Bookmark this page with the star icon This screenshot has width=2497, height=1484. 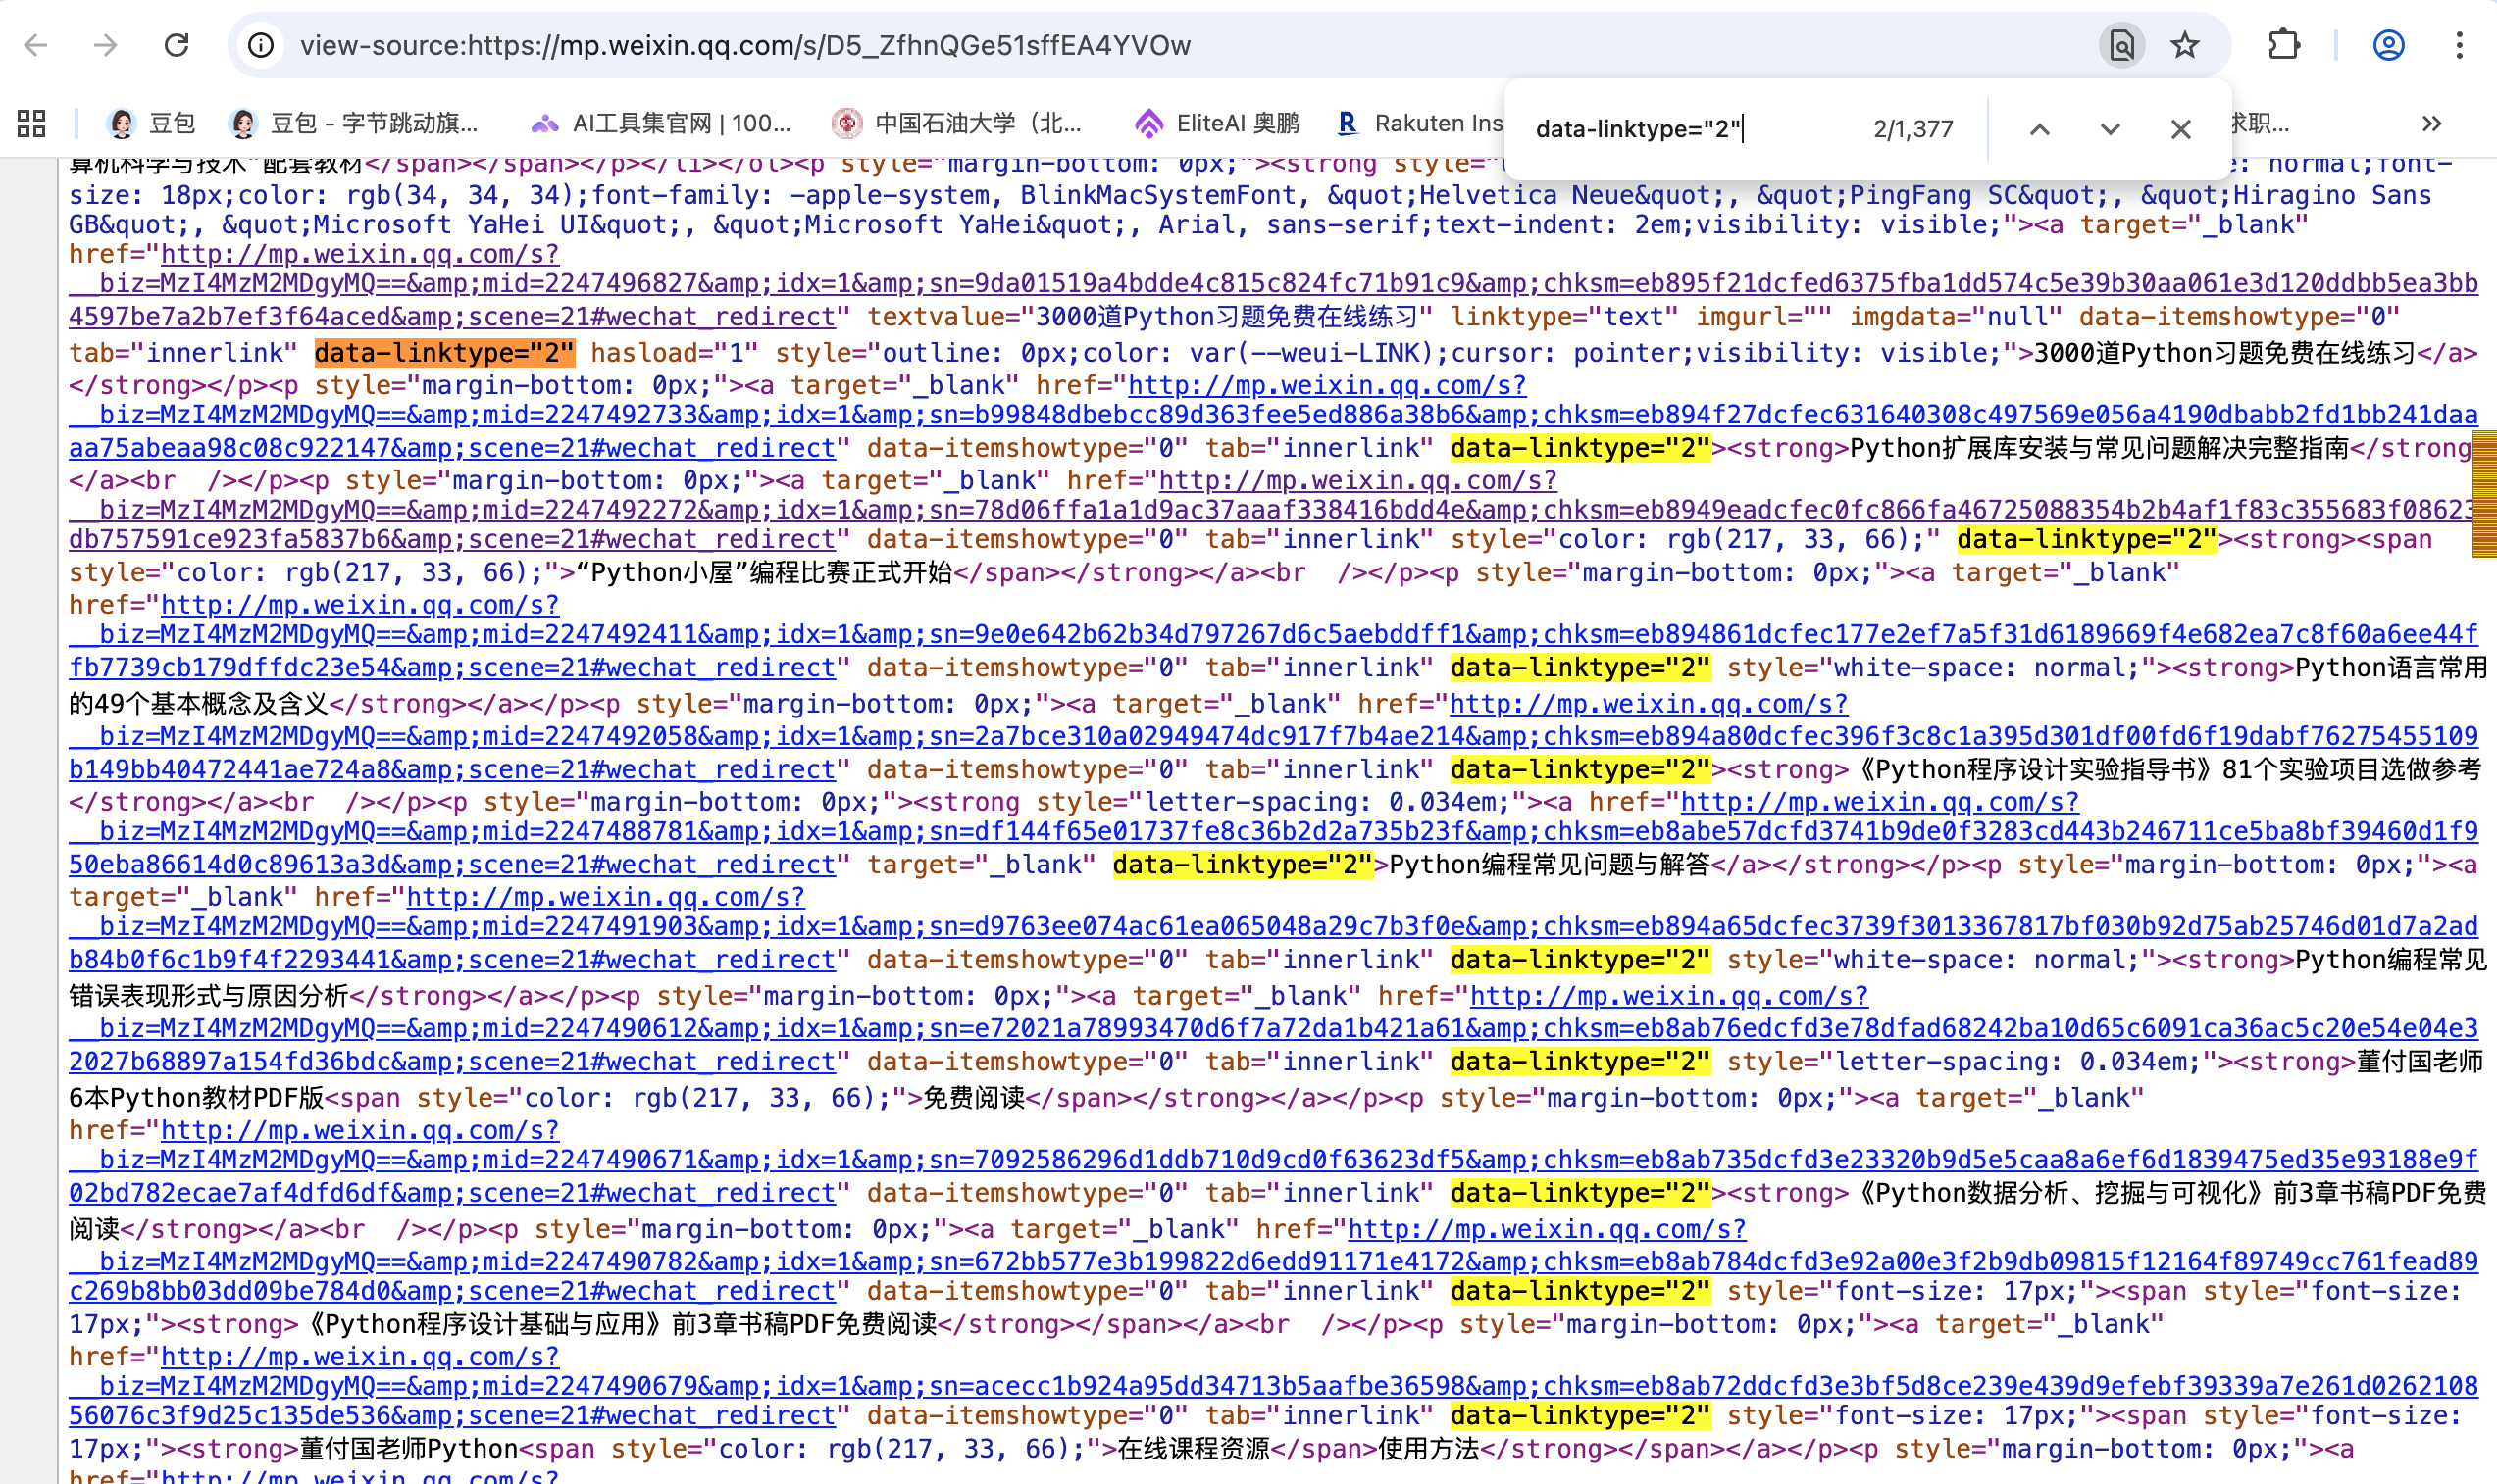click(x=2185, y=45)
